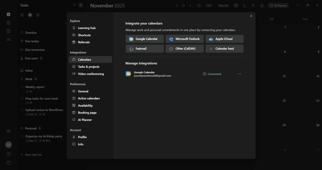Toggle the AI Planner button in top bar
Screen dimensions: 322x170
coord(278,6)
